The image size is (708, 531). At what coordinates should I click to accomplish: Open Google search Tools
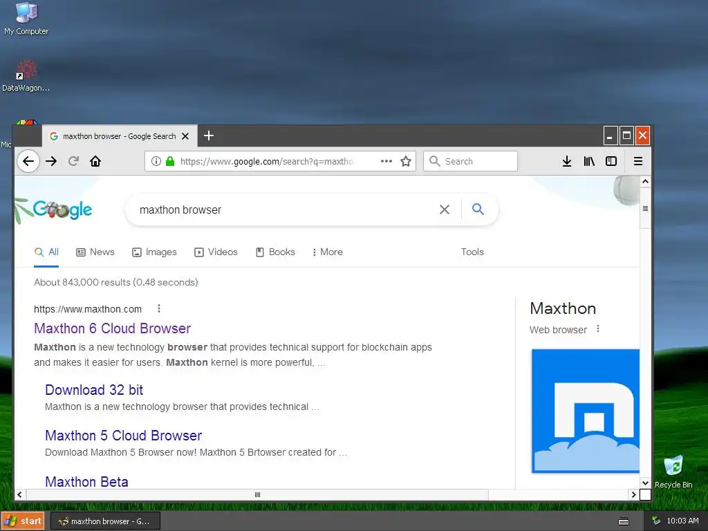coord(472,252)
